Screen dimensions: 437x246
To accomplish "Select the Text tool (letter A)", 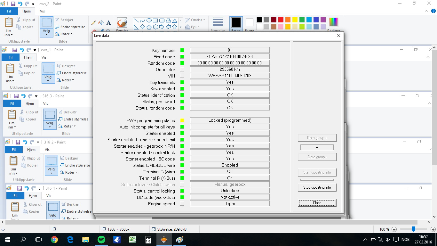I will pos(108,22).
